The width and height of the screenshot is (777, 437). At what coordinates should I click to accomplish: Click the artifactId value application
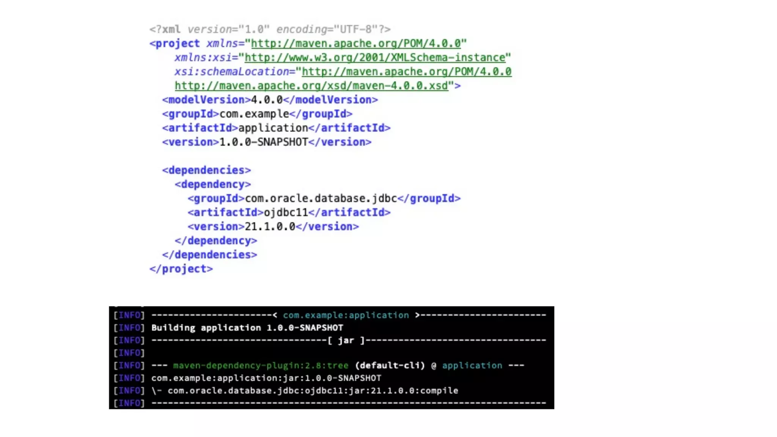click(273, 128)
